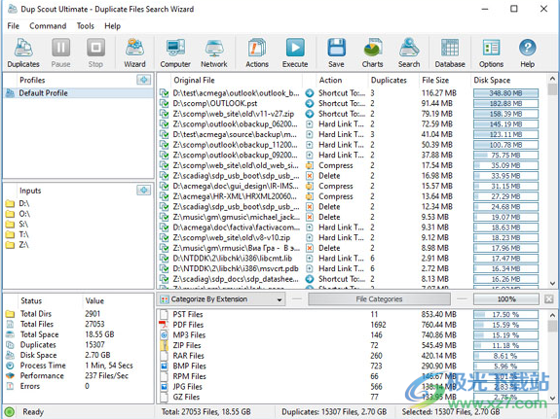This screenshot has height=419, width=560.
Task: Click the MP3 Files category icon
Action: click(164, 334)
